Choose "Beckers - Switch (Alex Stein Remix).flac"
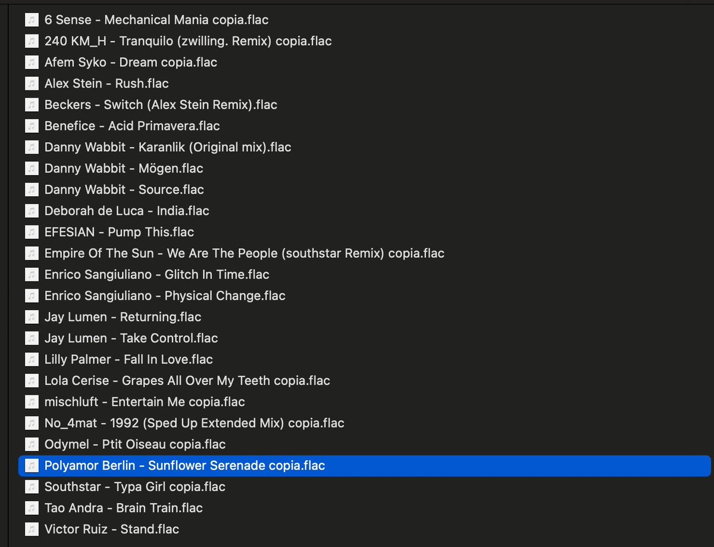The width and height of the screenshot is (714, 547). point(161,105)
